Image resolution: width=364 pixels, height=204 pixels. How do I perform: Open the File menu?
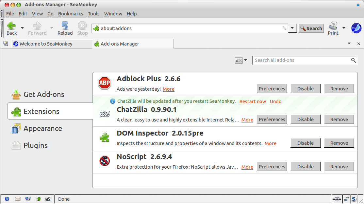[x=10, y=14]
